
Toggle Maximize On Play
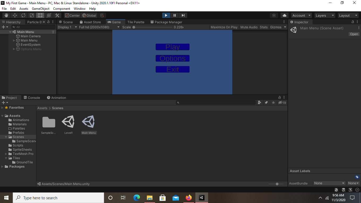(224, 27)
